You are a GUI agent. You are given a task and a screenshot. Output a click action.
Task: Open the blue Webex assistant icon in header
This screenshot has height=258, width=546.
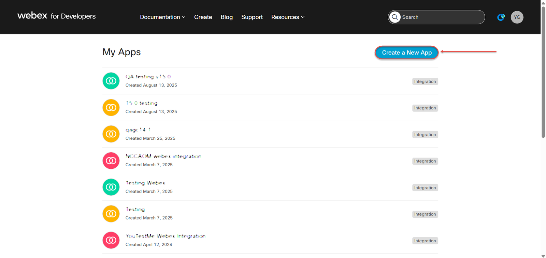tap(501, 17)
